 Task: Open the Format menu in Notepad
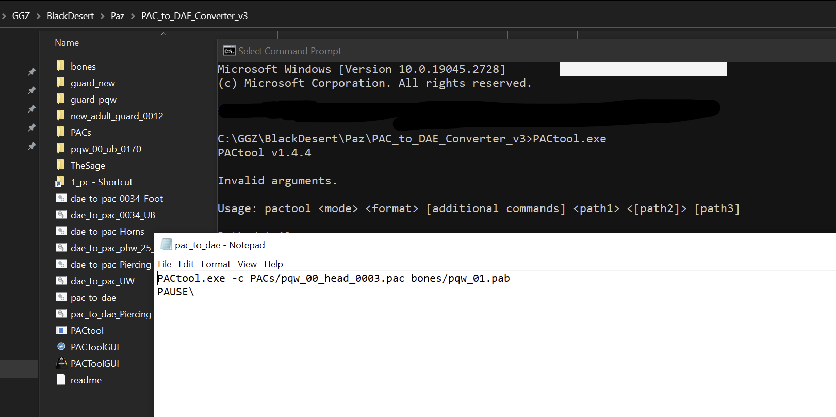(x=216, y=264)
